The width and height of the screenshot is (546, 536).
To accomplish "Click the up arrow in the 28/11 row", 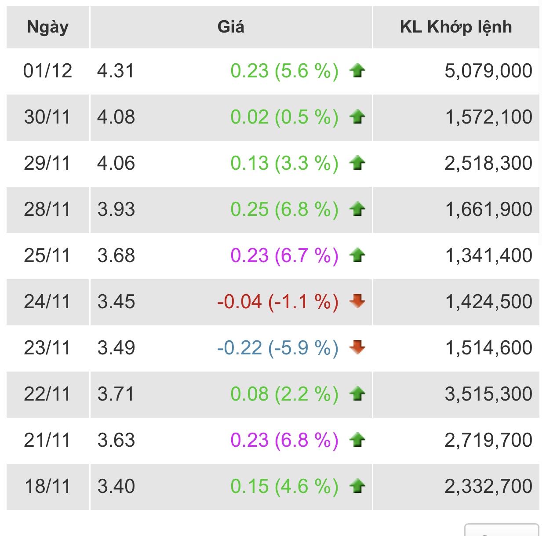I will [x=357, y=209].
